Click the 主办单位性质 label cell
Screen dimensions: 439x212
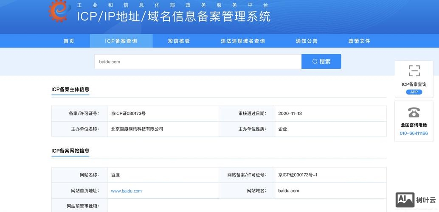247,129
